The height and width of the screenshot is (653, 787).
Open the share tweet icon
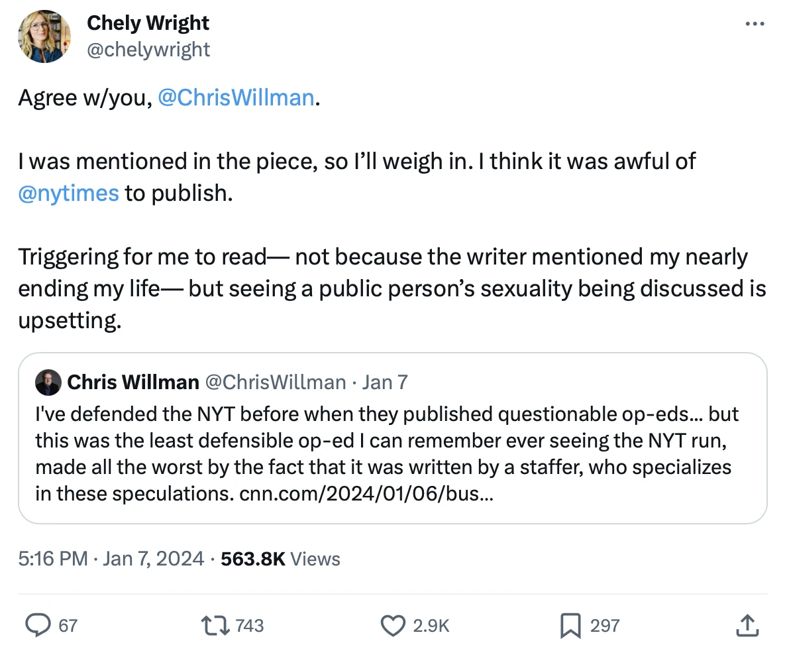(x=747, y=625)
